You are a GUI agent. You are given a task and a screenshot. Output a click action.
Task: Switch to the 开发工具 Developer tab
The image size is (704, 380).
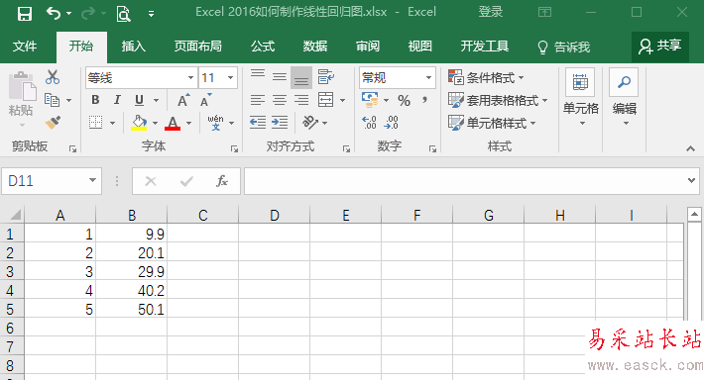[x=485, y=47]
